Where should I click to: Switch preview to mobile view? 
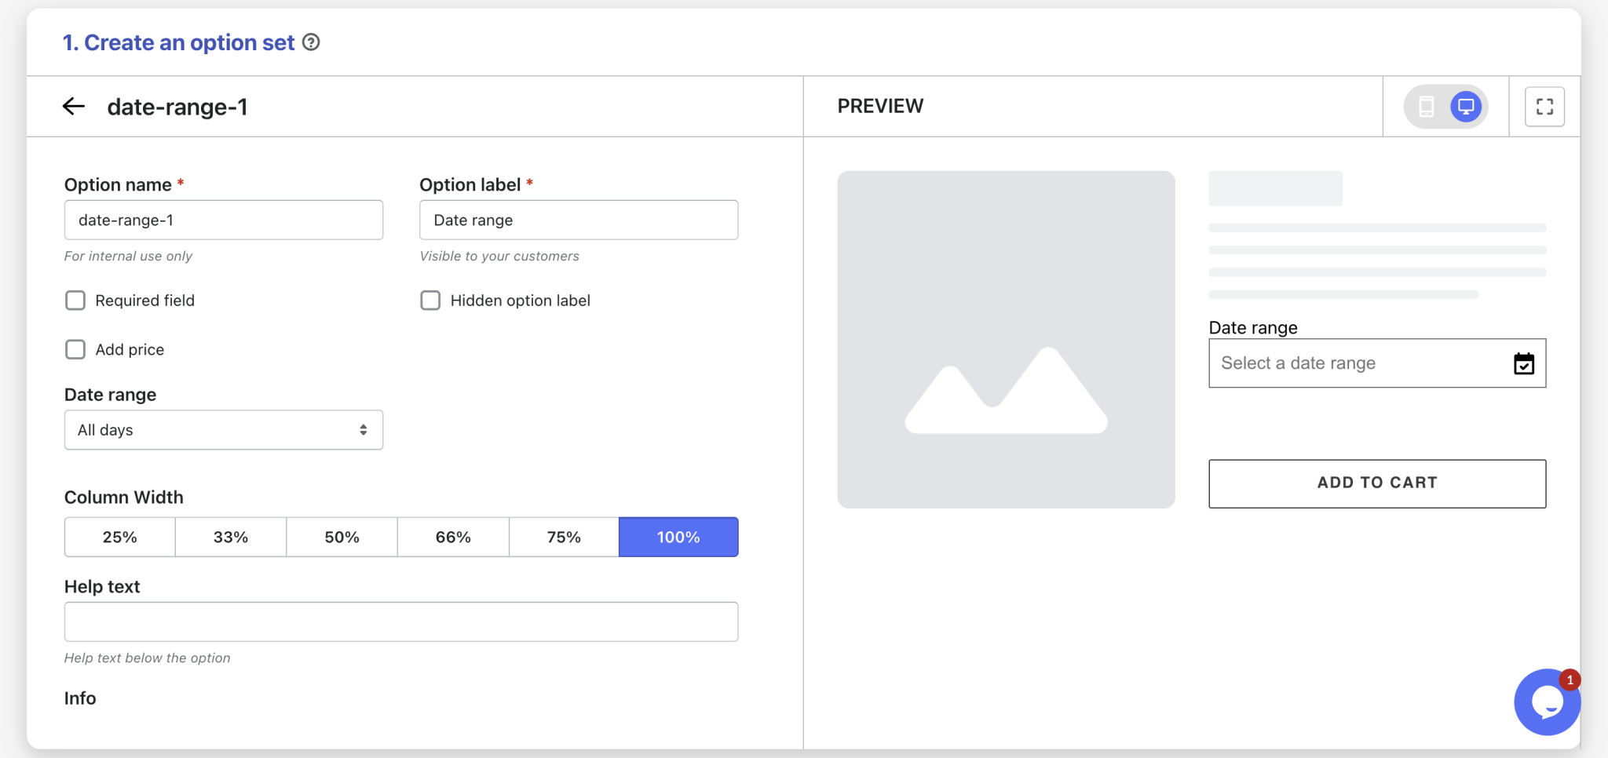[1427, 106]
